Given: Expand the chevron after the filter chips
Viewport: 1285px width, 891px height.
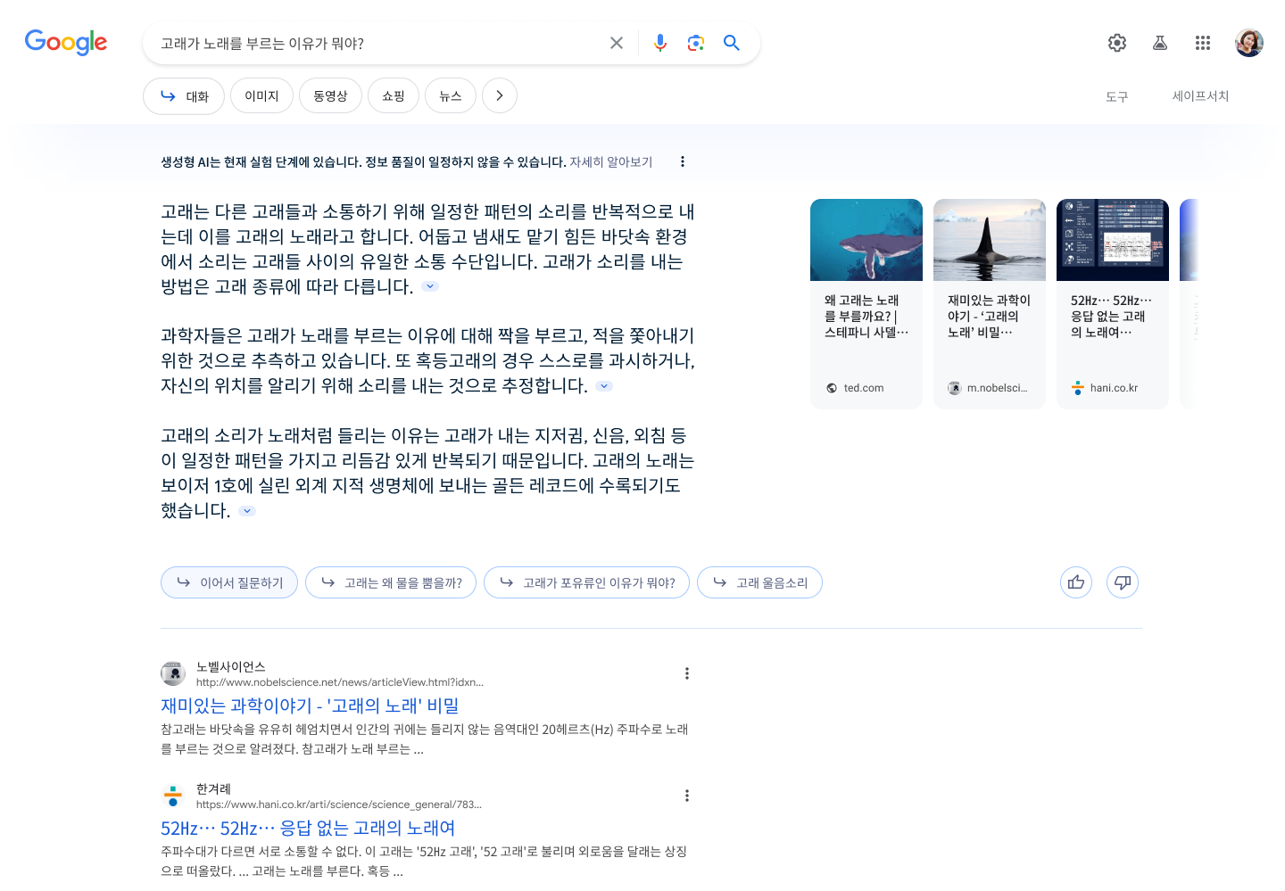Looking at the screenshot, I should click(499, 95).
